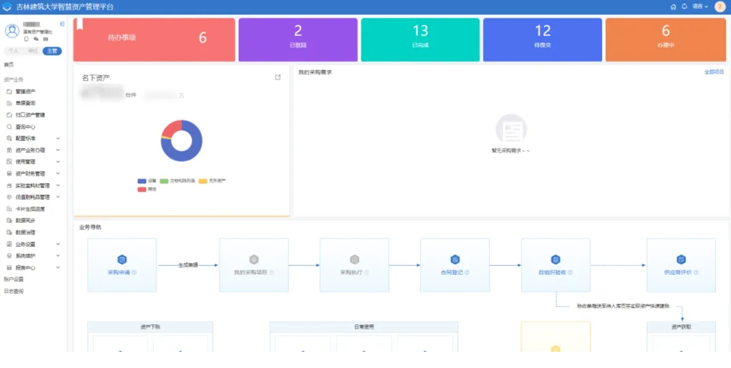This screenshot has width=731, height=368.
Task: Click the red 其他 legend swatch
Action: (x=142, y=190)
